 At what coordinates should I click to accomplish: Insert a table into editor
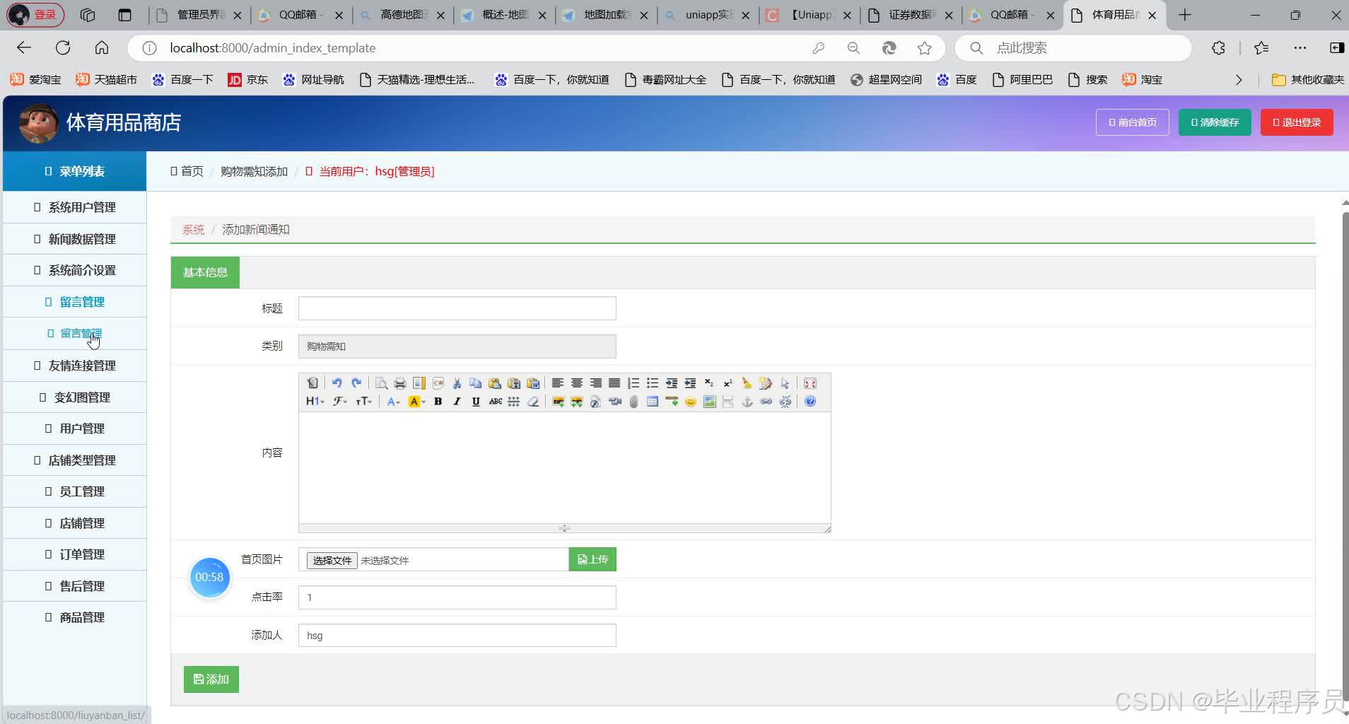point(653,402)
